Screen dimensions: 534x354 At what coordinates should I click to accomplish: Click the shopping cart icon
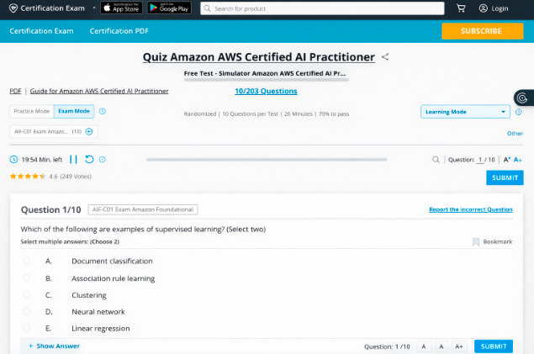(x=461, y=8)
